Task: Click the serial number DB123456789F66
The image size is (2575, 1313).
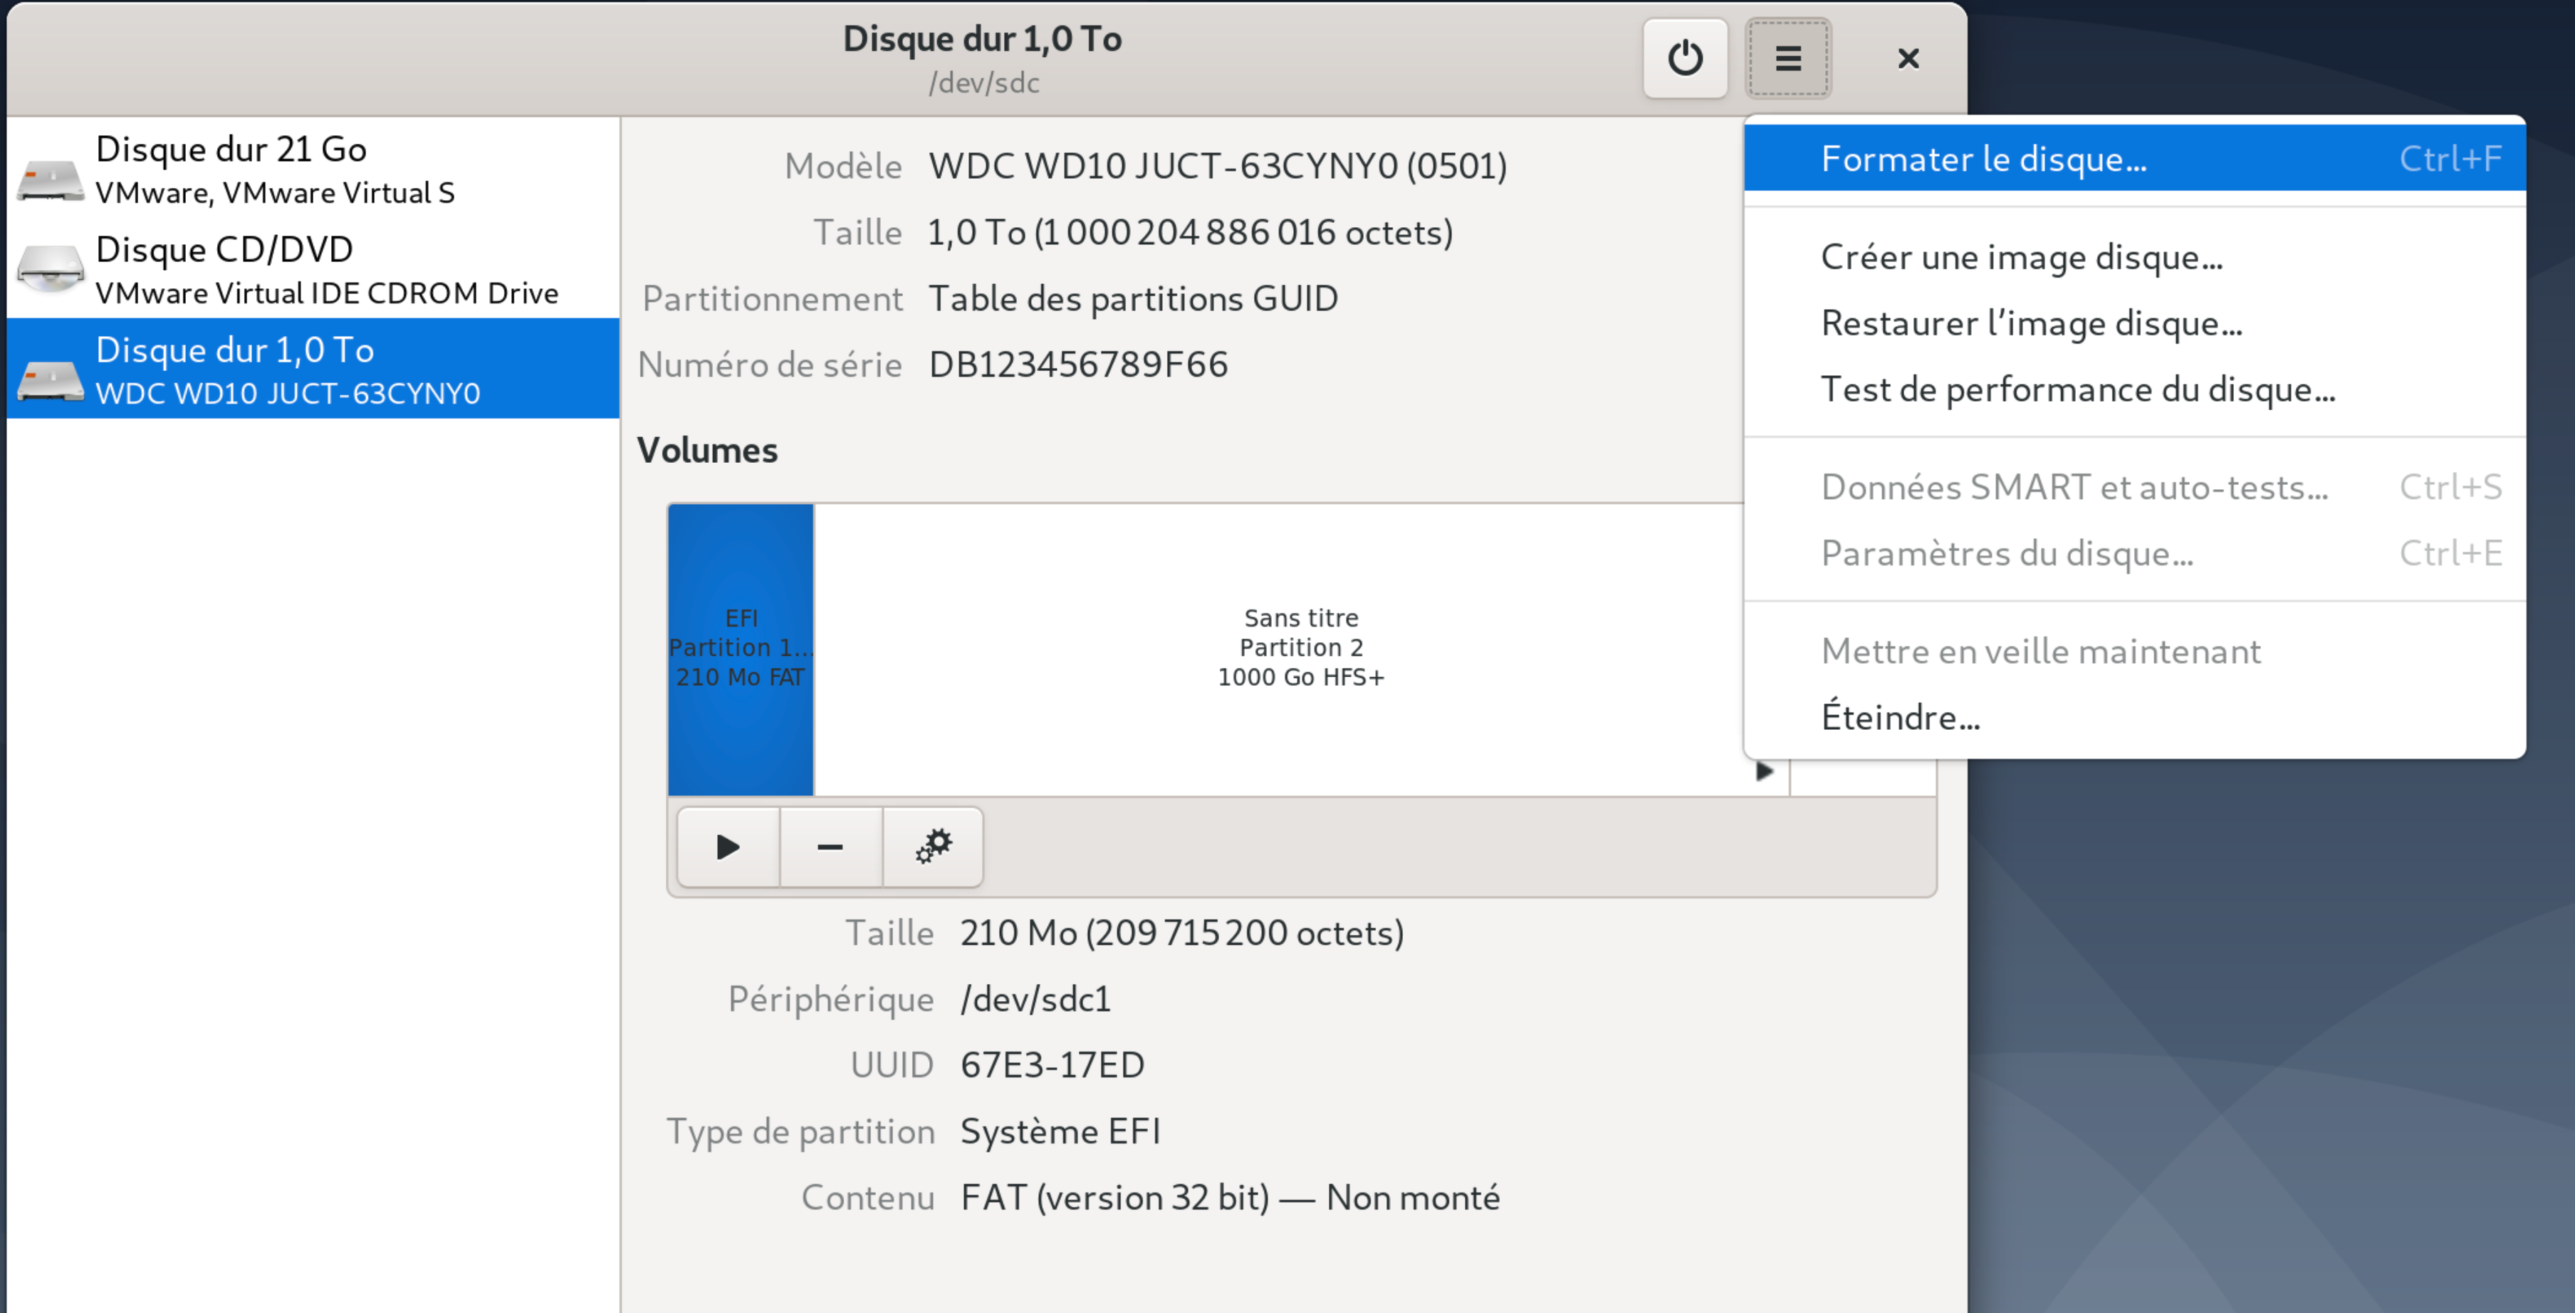Action: click(1077, 365)
